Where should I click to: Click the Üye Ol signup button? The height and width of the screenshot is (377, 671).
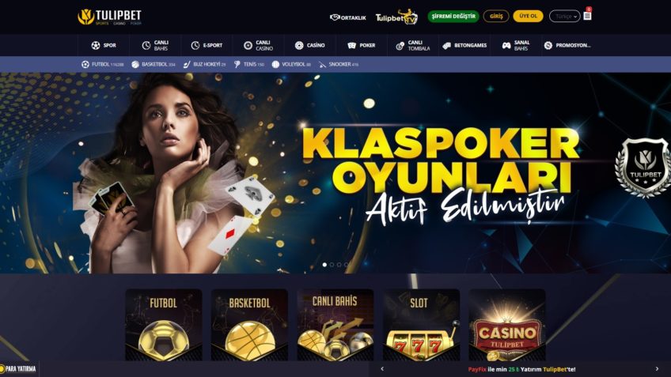pos(528,17)
